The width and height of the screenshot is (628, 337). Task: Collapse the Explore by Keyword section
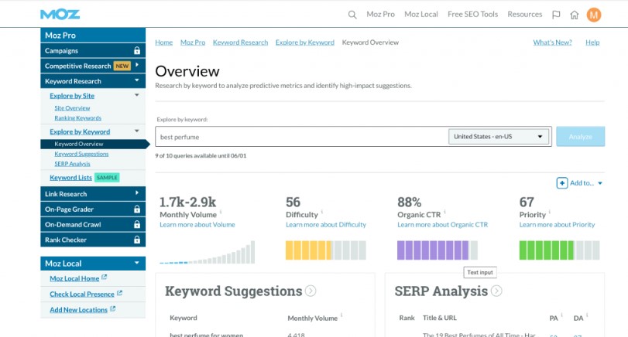point(137,132)
